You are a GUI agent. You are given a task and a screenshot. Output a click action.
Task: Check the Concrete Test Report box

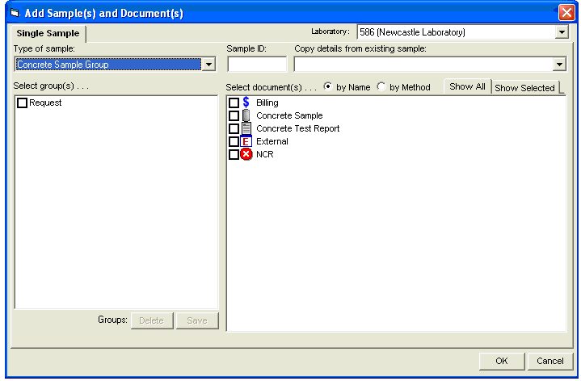pos(234,129)
